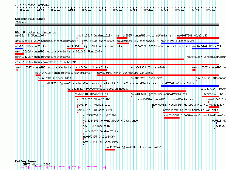Open nsv1017381 (Coe2014) label

pyautogui.click(x=192, y=35)
